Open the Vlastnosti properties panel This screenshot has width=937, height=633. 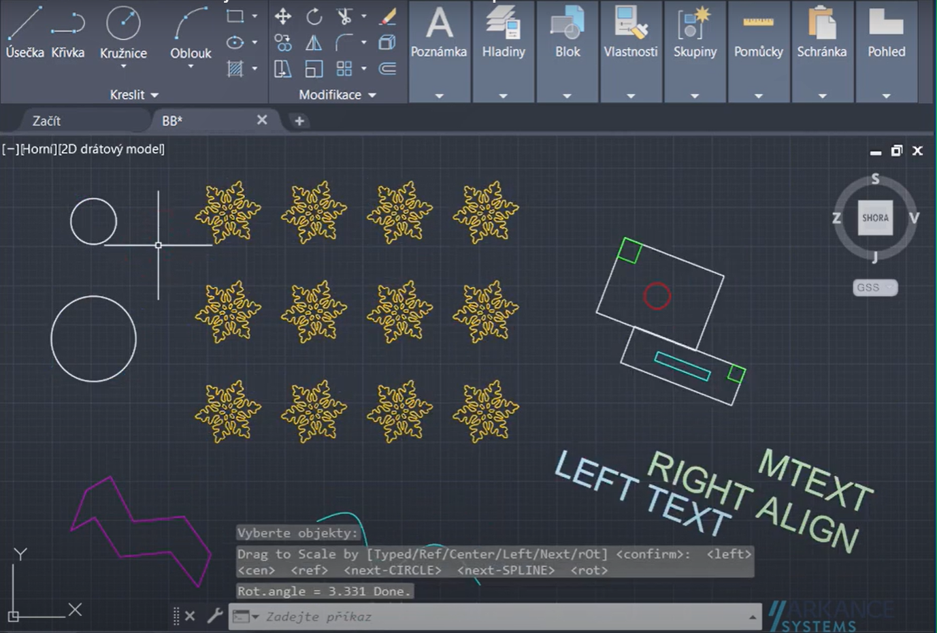tap(631, 52)
